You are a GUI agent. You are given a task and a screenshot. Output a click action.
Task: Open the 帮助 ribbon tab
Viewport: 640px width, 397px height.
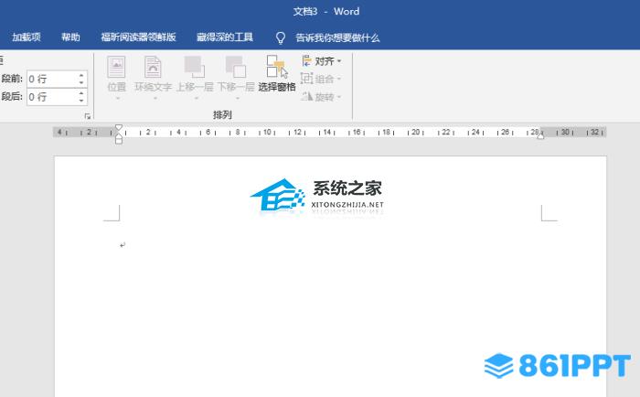pos(70,38)
